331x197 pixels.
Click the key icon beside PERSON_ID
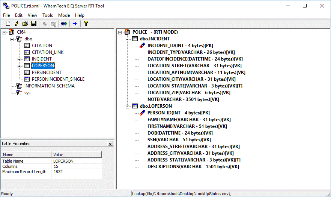pos(143,113)
